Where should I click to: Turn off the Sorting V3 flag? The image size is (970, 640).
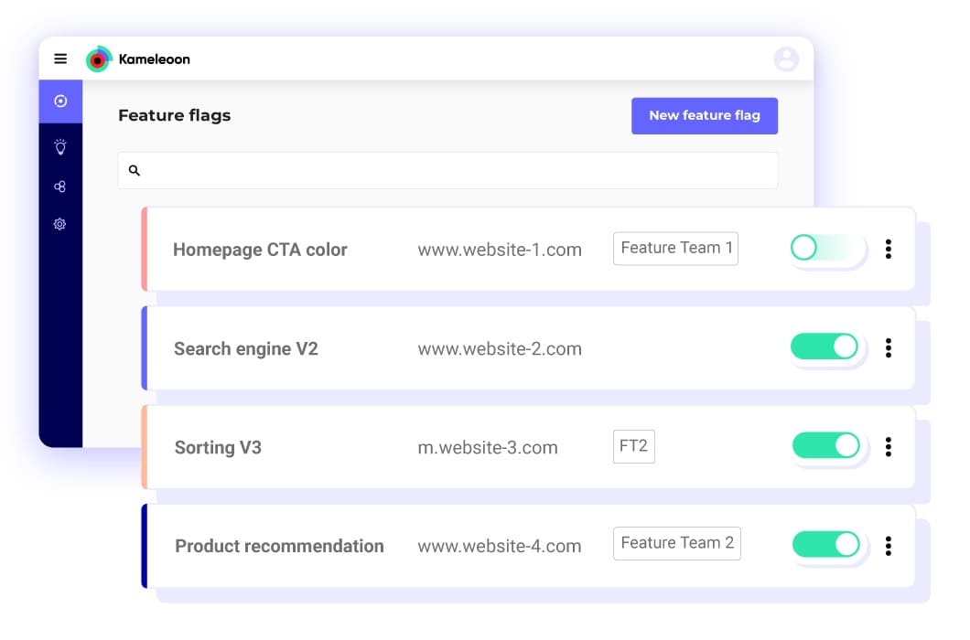825,446
